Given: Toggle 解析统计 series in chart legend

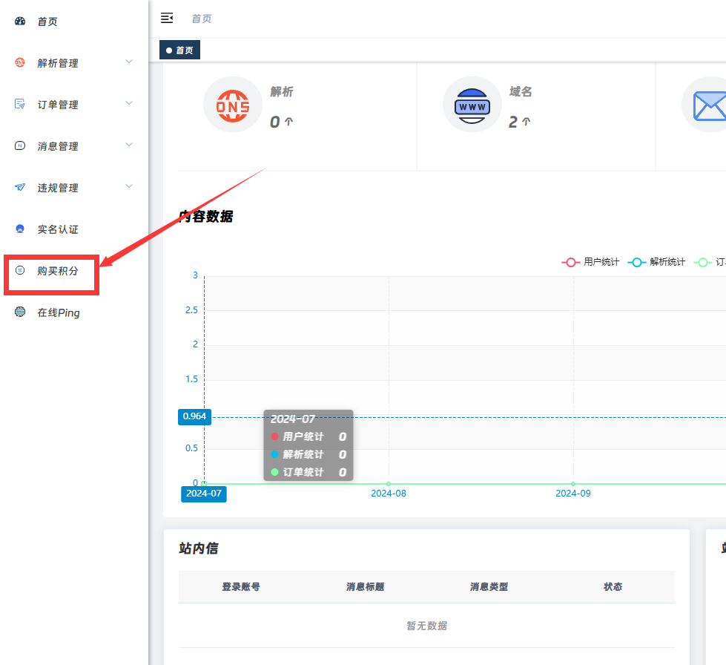Looking at the screenshot, I should coord(657,262).
